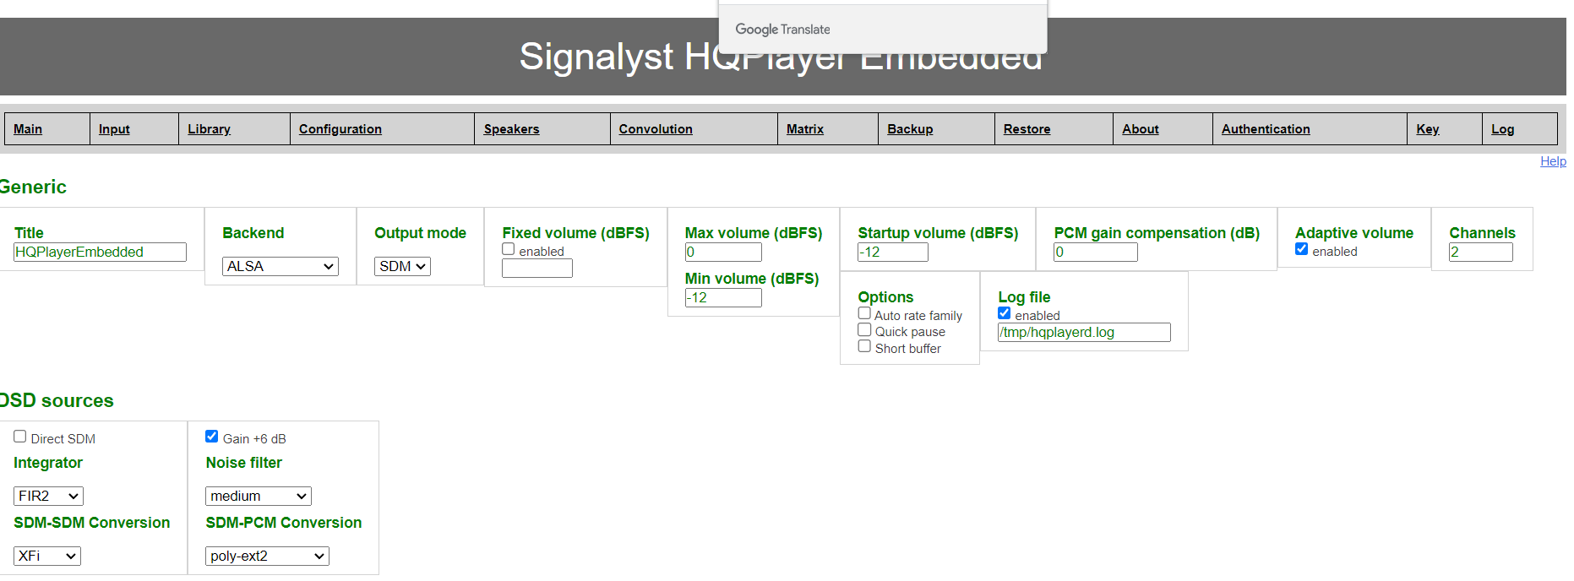Click the Startup volume input field
This screenshot has height=581, width=1574.
(893, 252)
